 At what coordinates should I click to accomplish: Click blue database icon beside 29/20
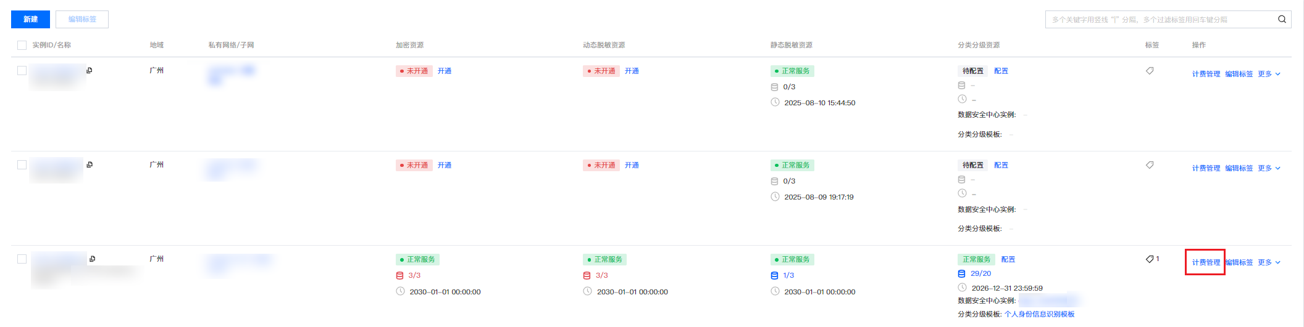[x=961, y=273]
